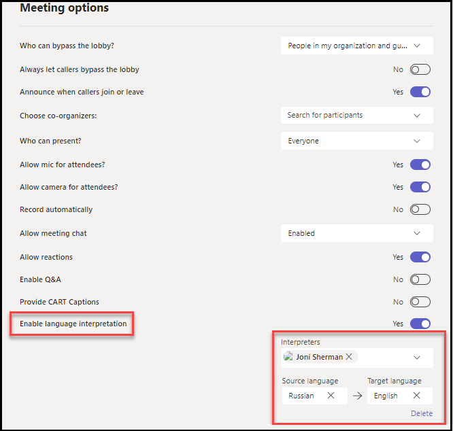Image resolution: width=453 pixels, height=431 pixels.
Task: Disable language interpretation toggle
Action: point(420,324)
